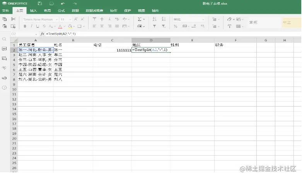Image resolution: width=302 pixels, height=178 pixels.
Task: Click the fx insert function button
Action: [43, 34]
